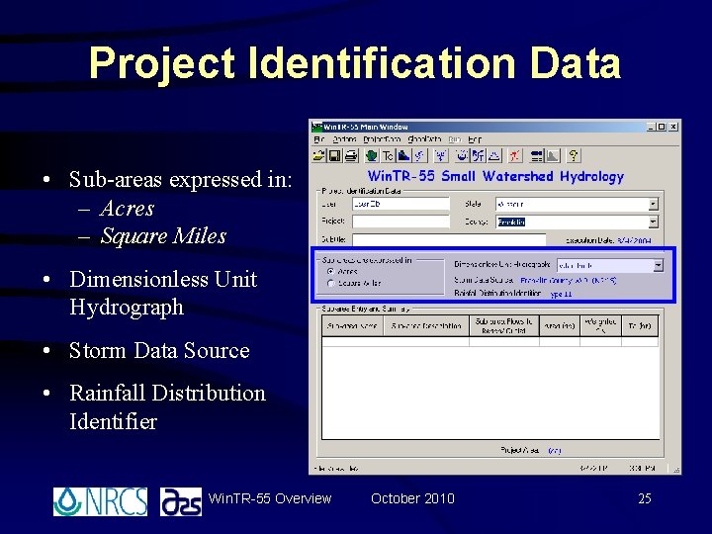Open the Tc time of concentration tool
Image resolution: width=712 pixels, height=534 pixels.
coord(388,156)
